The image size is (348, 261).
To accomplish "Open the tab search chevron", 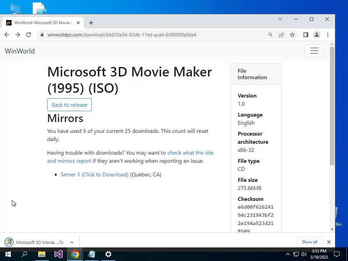I will 280,19.
